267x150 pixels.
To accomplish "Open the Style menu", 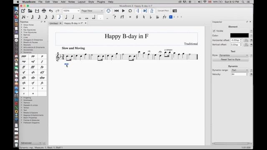I will coord(91,2).
